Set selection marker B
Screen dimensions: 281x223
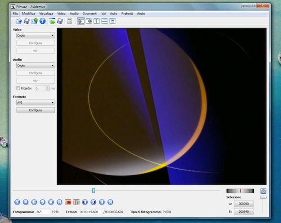(x=76, y=202)
